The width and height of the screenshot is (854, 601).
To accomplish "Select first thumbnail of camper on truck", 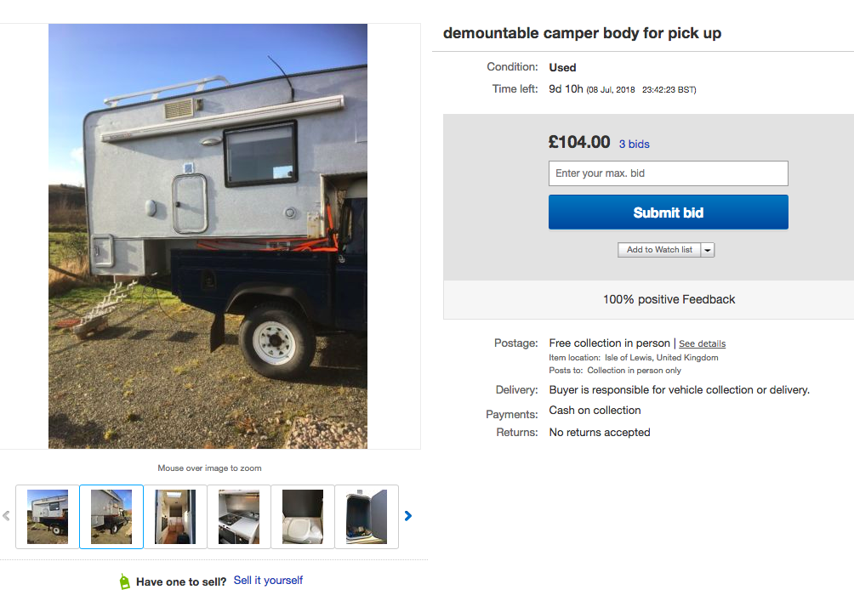I will click(x=48, y=517).
